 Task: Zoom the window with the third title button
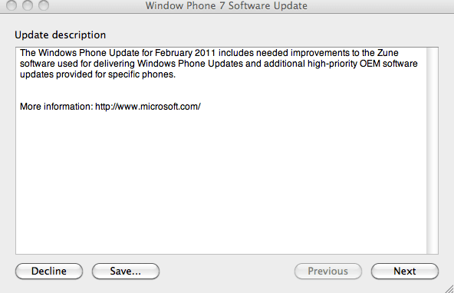tap(44, 5)
